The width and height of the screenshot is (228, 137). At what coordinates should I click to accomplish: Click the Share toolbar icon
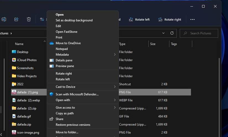[x=16, y=19]
